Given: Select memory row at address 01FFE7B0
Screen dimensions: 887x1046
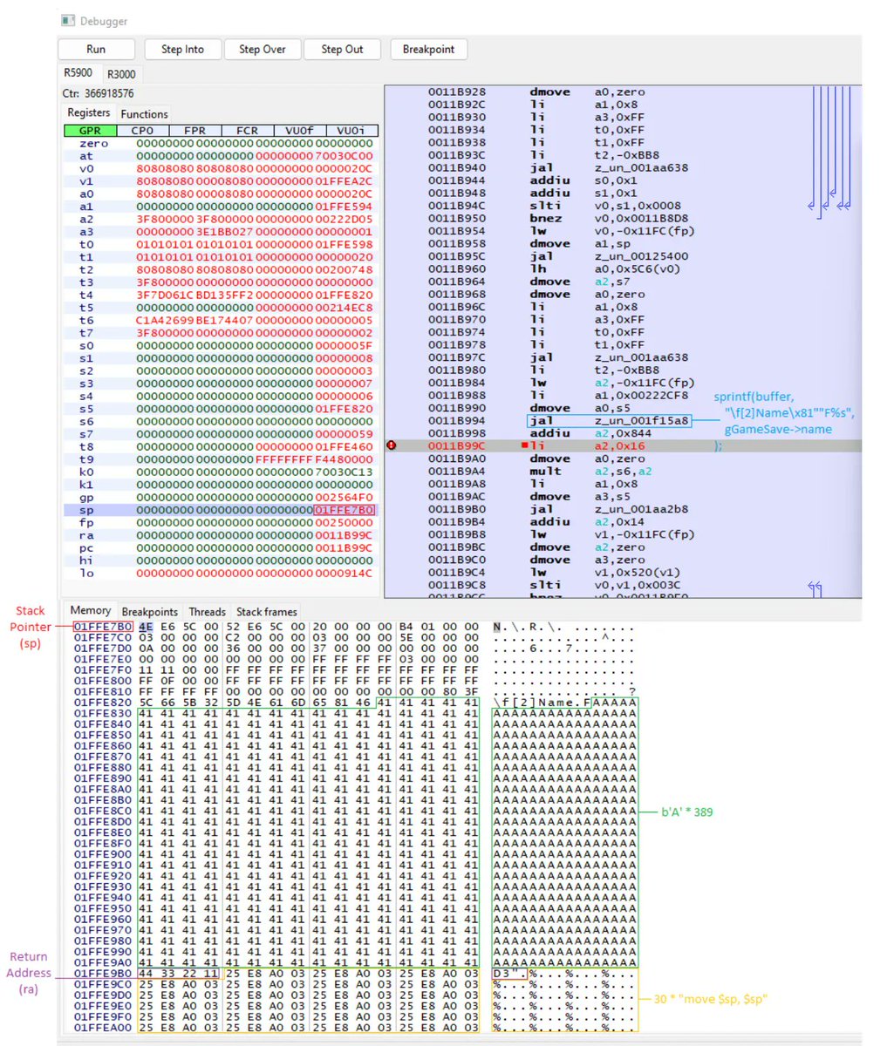Looking at the screenshot, I should point(354,627).
